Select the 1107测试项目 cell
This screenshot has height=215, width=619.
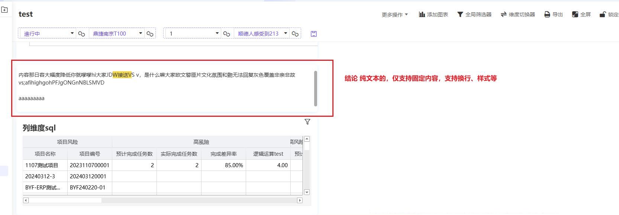point(45,165)
